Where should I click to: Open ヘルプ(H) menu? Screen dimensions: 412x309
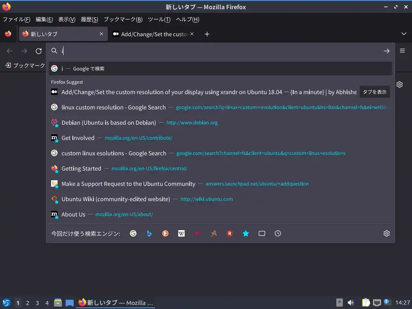187,19
